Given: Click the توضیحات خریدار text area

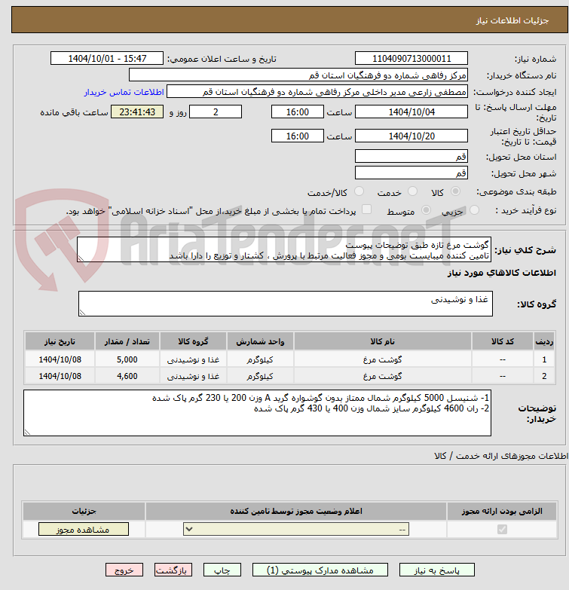Looking at the screenshot, I should (257, 413).
